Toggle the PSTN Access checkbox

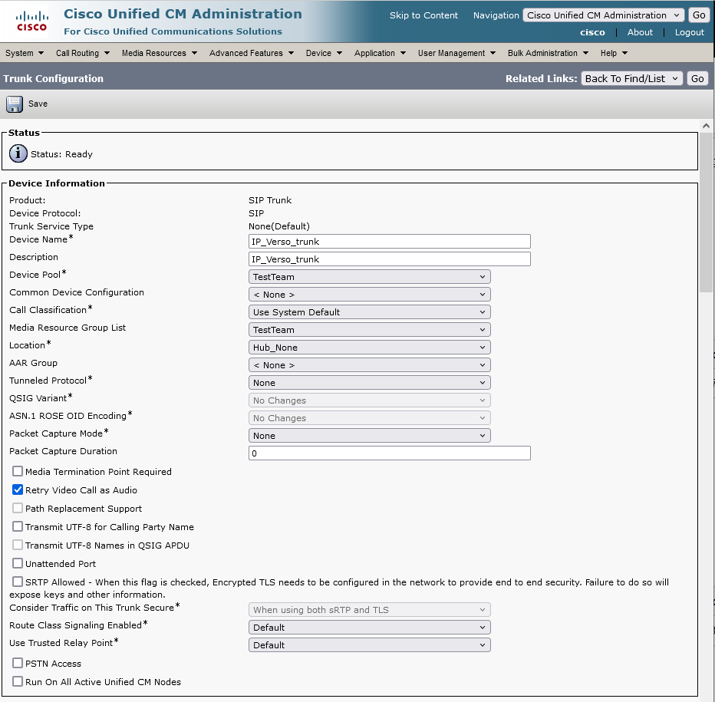[18, 664]
